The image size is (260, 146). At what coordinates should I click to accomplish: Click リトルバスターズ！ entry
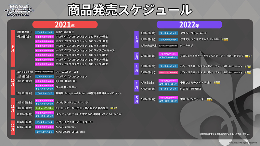[67, 72]
